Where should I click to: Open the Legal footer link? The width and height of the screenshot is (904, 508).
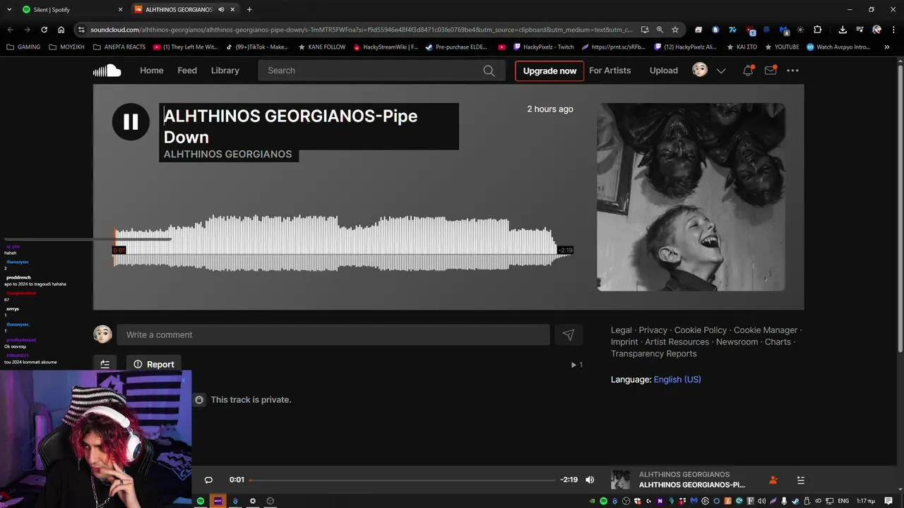[x=621, y=330]
